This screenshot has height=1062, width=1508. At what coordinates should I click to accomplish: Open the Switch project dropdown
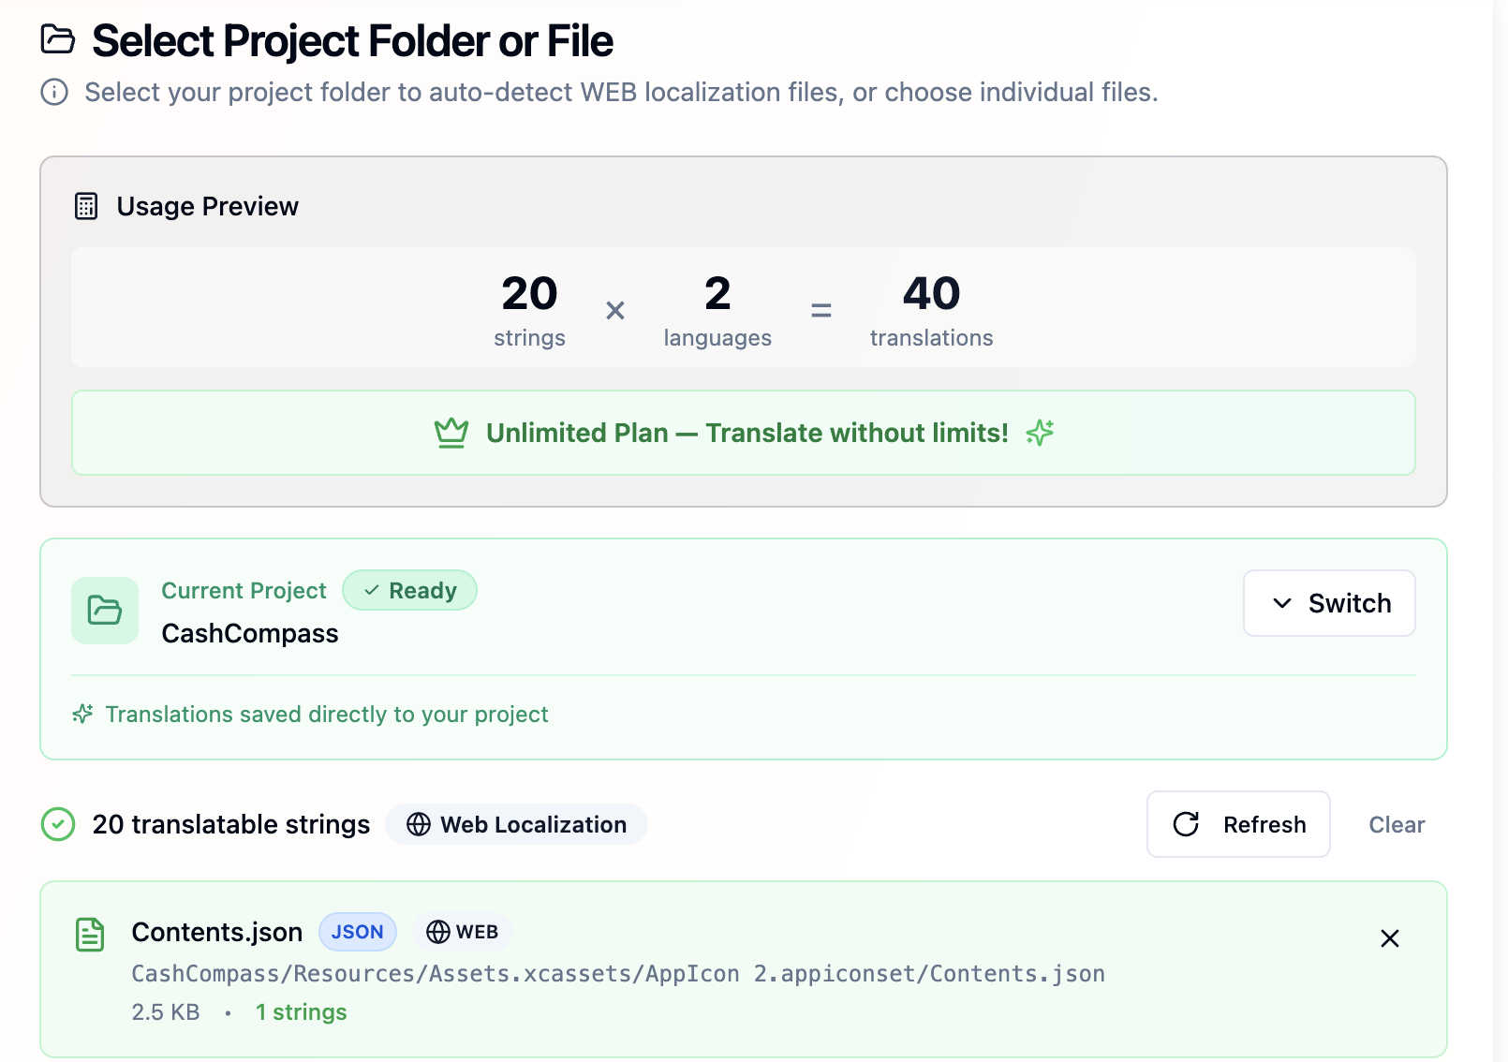point(1329,603)
